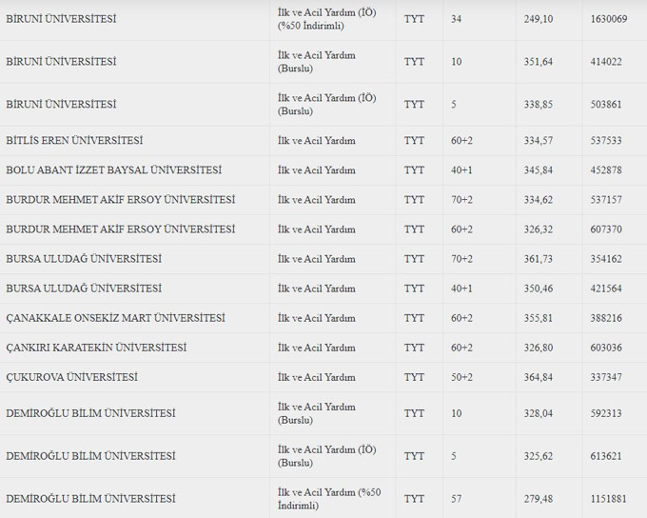
Task: Select ranking value 1151881
Action: click(x=608, y=499)
